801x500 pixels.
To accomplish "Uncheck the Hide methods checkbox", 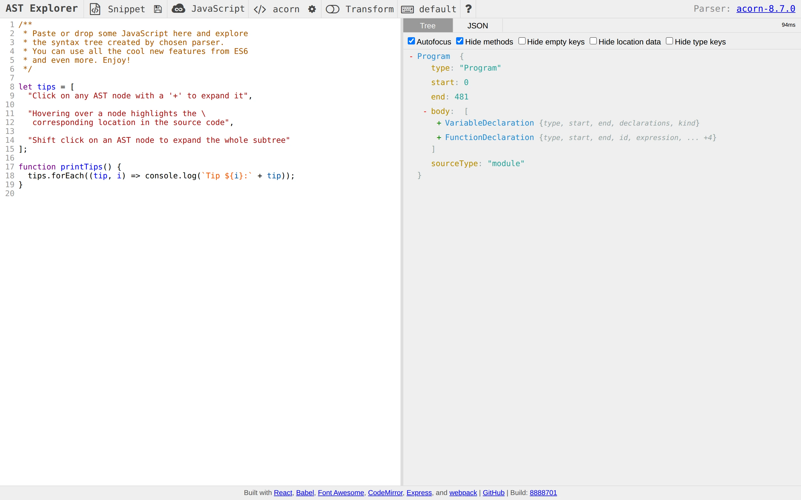I will 459,41.
